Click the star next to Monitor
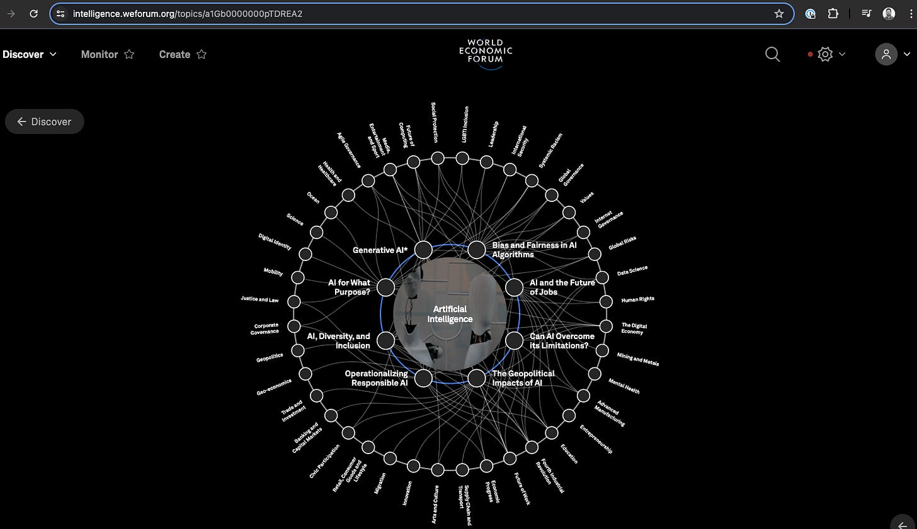Viewport: 917px width, 529px height. (x=129, y=54)
